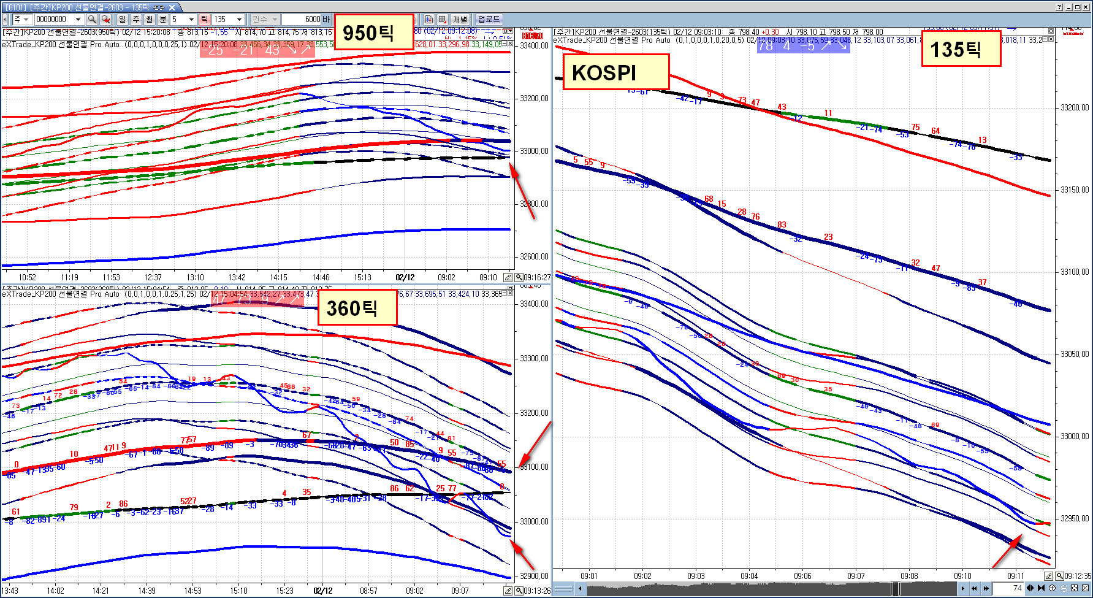Click the crossed-box icon in bottom corner
This screenshot has height=598, width=1093.
point(1085,588)
